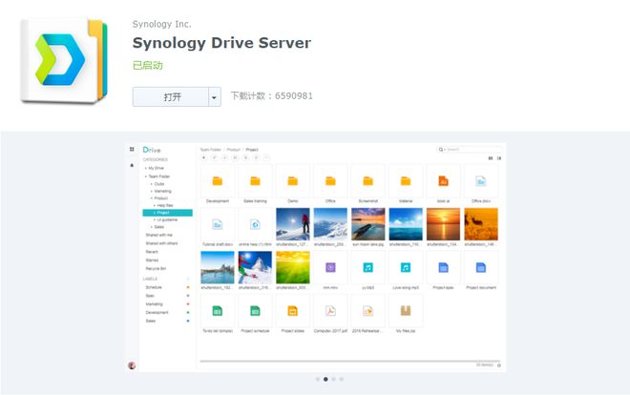
Task: Open the Development folder icon
Action: tap(217, 180)
